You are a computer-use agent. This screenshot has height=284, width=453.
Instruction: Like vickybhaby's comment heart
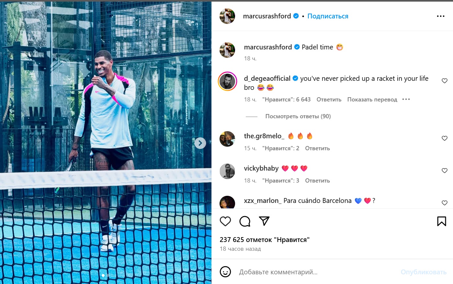point(445,171)
